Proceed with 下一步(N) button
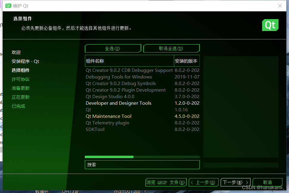The width and height of the screenshot is (289, 193). (x=235, y=182)
